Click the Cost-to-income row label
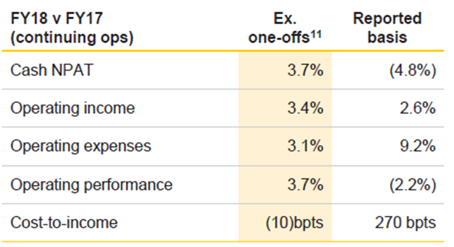Viewport: 454px width, 247px height. coord(64,223)
